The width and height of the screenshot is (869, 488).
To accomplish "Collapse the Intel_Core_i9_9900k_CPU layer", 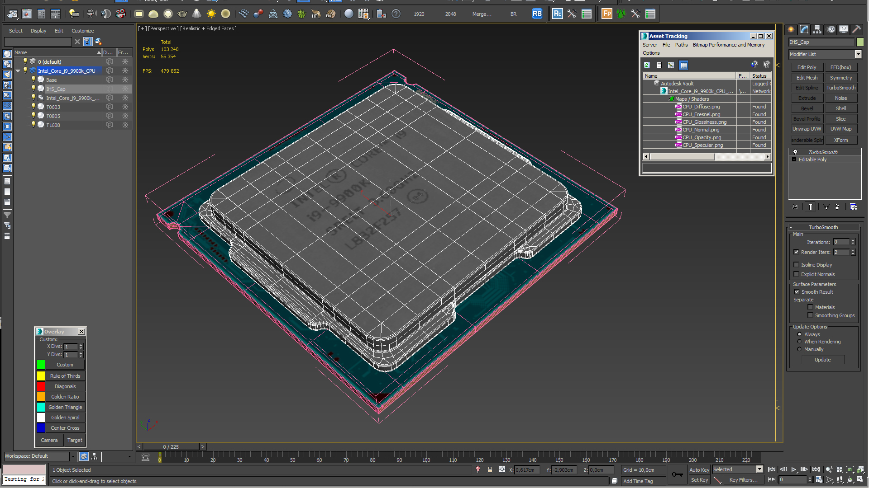I will click(18, 71).
